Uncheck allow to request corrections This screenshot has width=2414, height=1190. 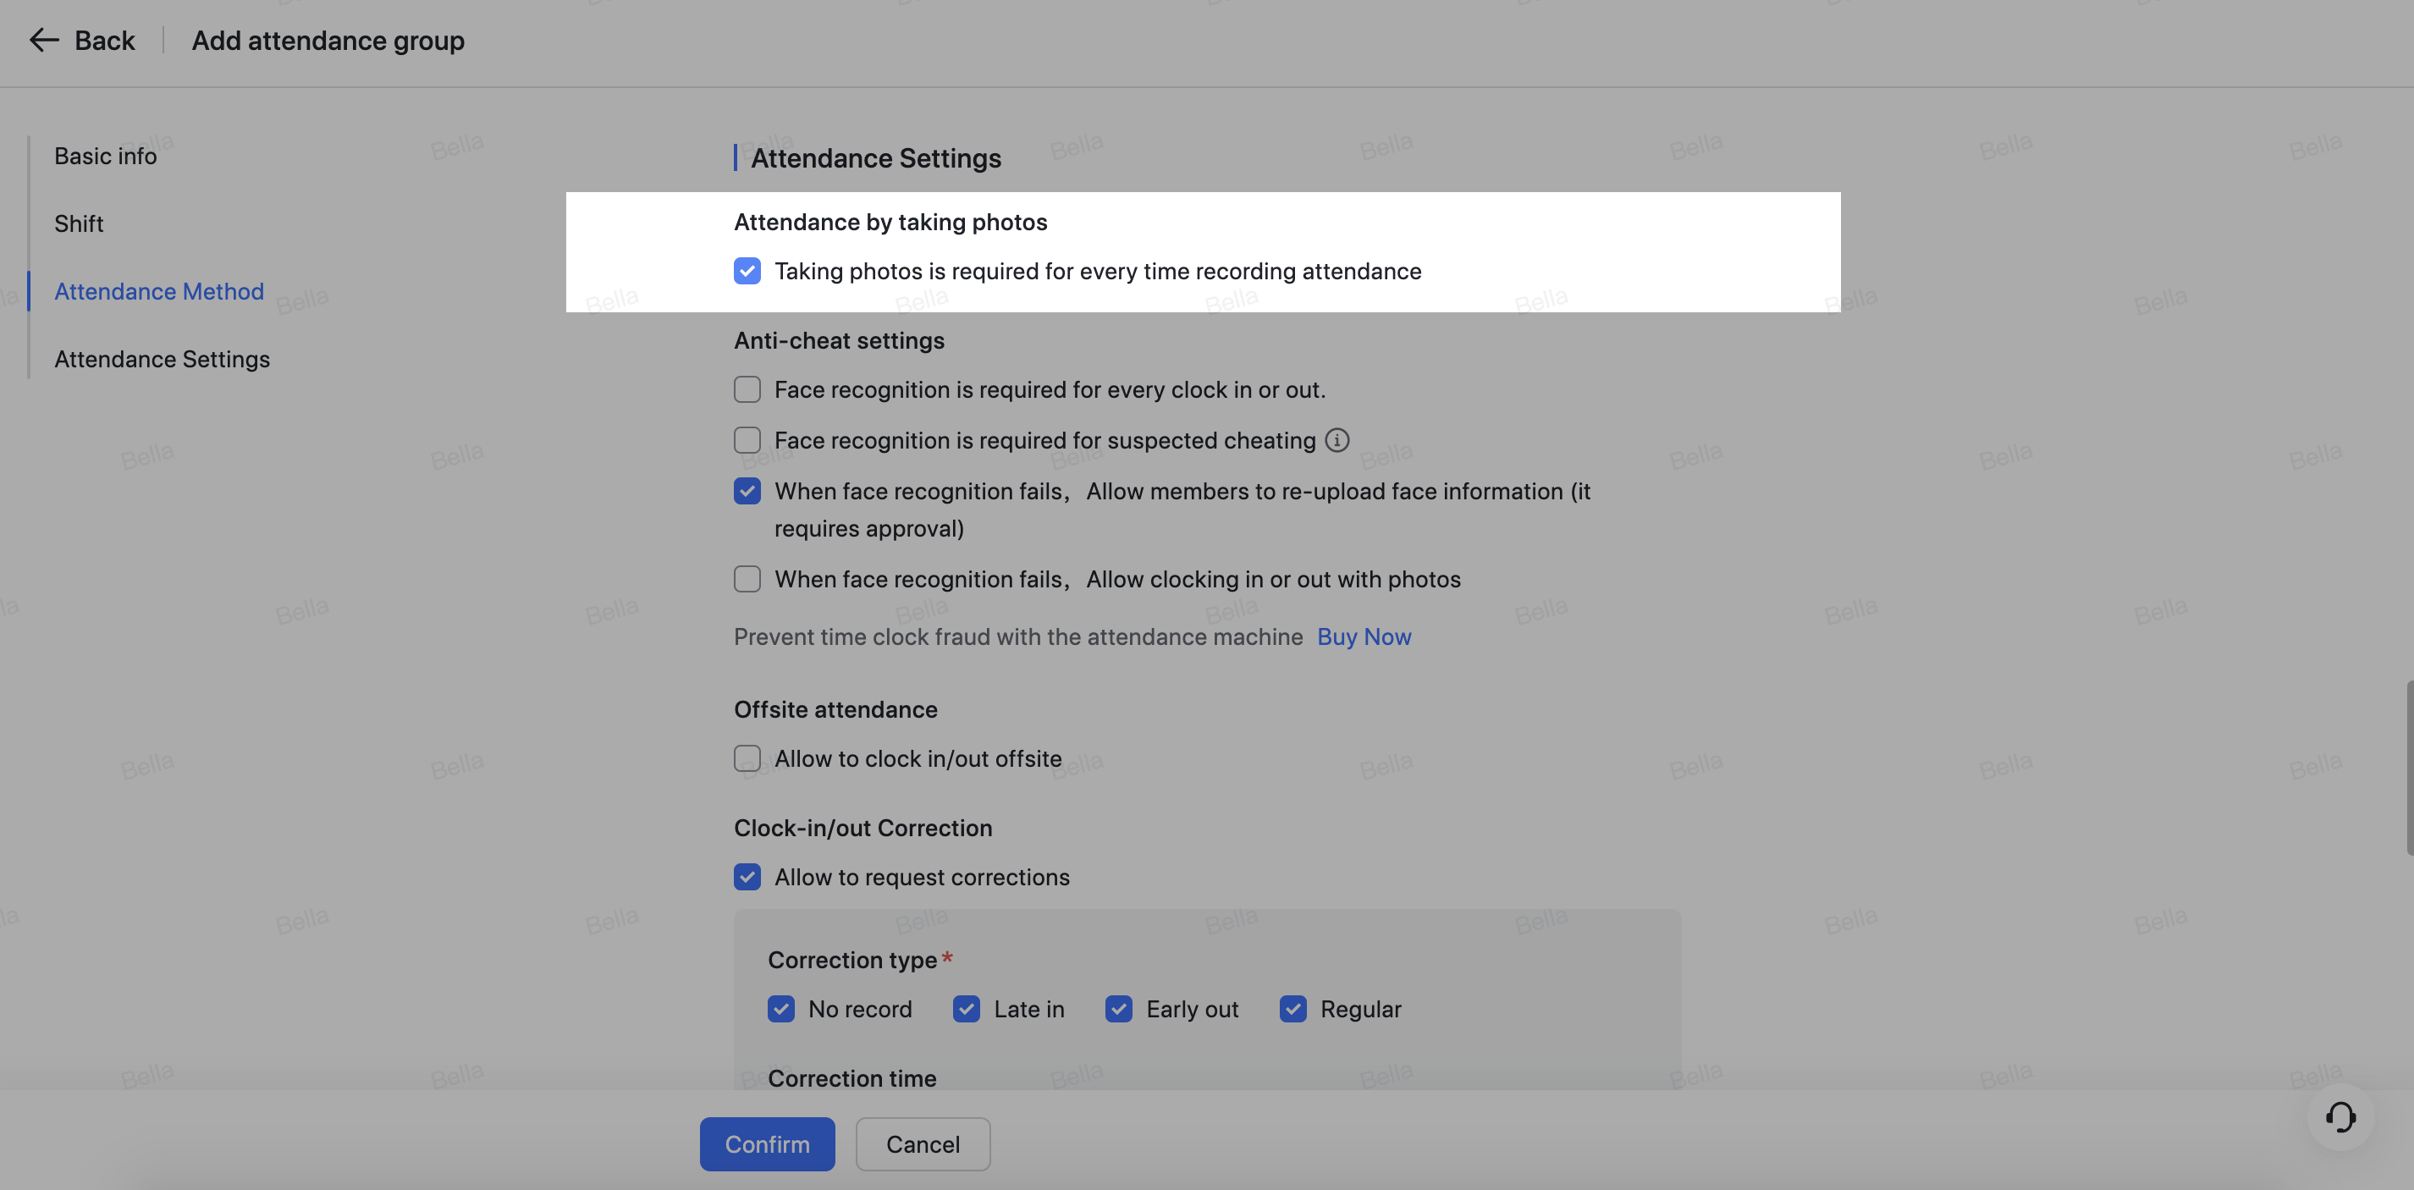pyautogui.click(x=747, y=877)
